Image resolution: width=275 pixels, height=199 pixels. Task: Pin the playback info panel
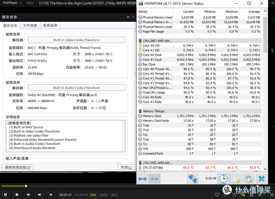pos(128,17)
